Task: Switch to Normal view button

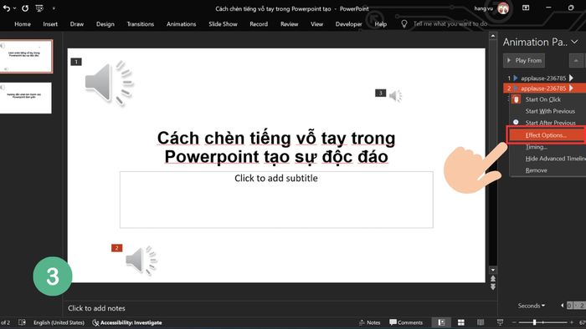Action: (x=441, y=322)
